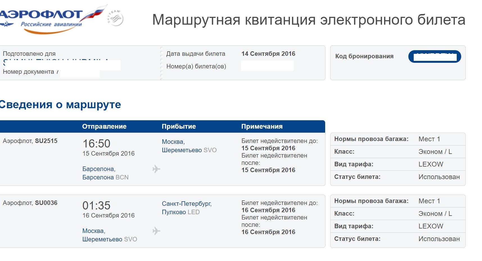Open Москва Шереметьево departure link for SU0036
Screen dimensions: 482x261
(109, 235)
